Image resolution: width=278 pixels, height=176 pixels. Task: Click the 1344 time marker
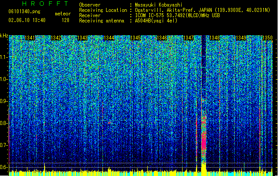point(109,38)
